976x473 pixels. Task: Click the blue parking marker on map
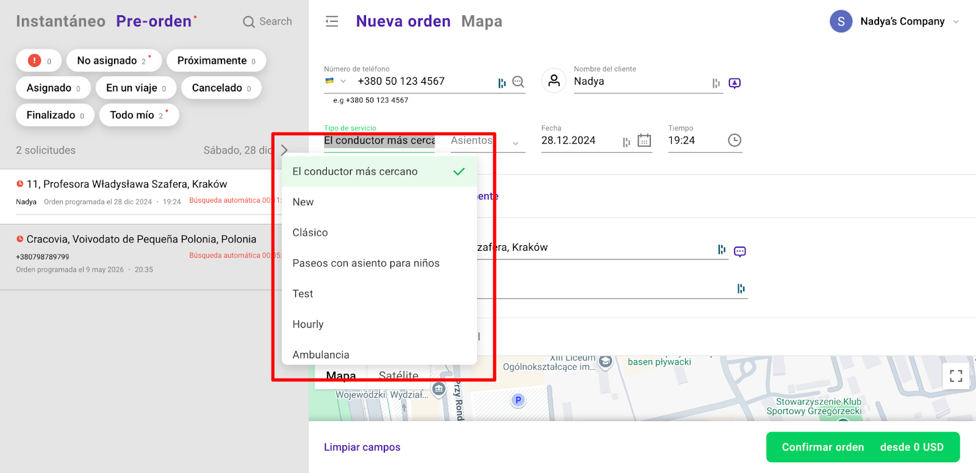[x=518, y=400]
